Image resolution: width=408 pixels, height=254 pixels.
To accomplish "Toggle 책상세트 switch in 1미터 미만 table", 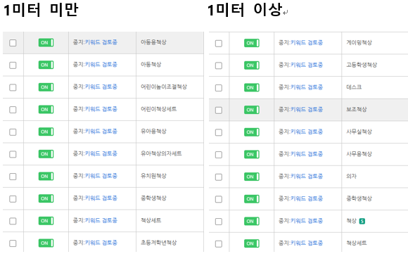I will pyautogui.click(x=46, y=221).
